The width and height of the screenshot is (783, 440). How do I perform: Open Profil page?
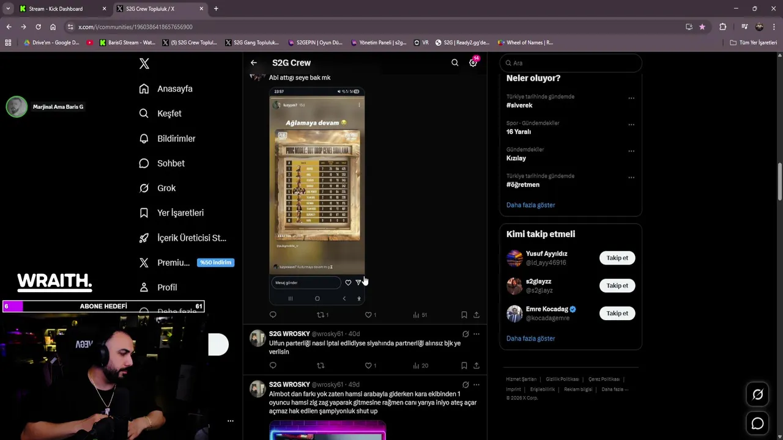coord(158,287)
